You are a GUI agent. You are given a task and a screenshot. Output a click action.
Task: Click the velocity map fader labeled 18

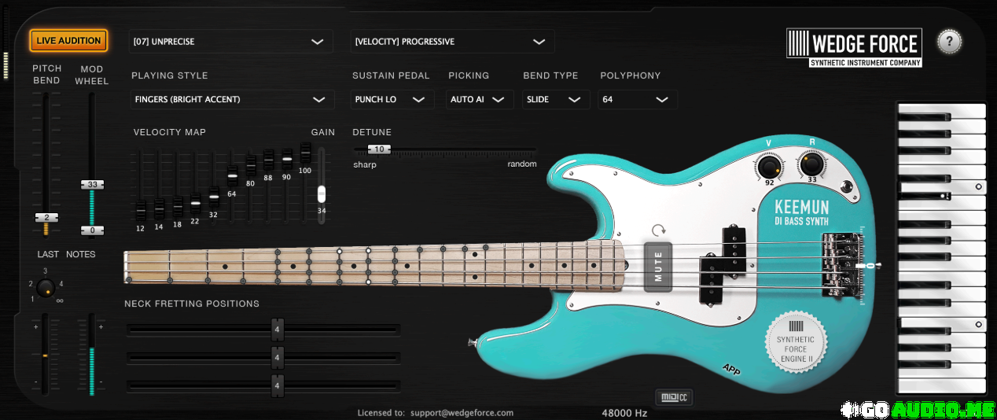click(x=177, y=207)
